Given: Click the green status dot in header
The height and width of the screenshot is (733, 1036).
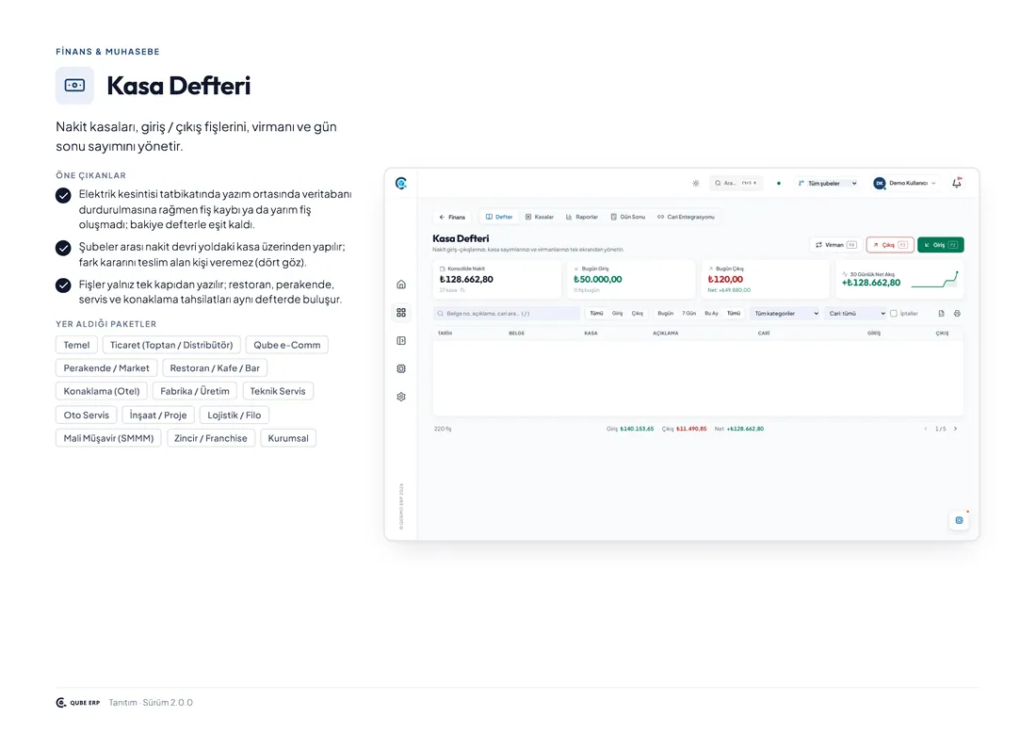Looking at the screenshot, I should [x=779, y=183].
